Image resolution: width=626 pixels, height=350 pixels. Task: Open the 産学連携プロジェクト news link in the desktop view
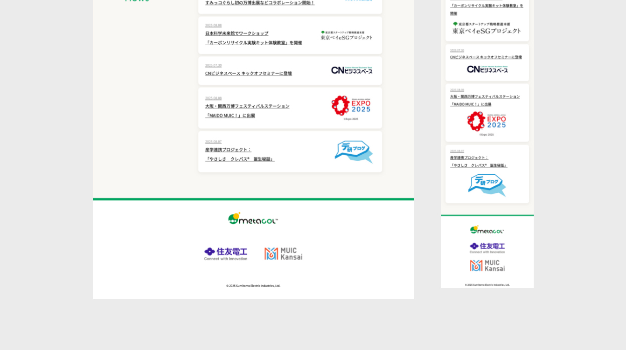click(x=228, y=150)
